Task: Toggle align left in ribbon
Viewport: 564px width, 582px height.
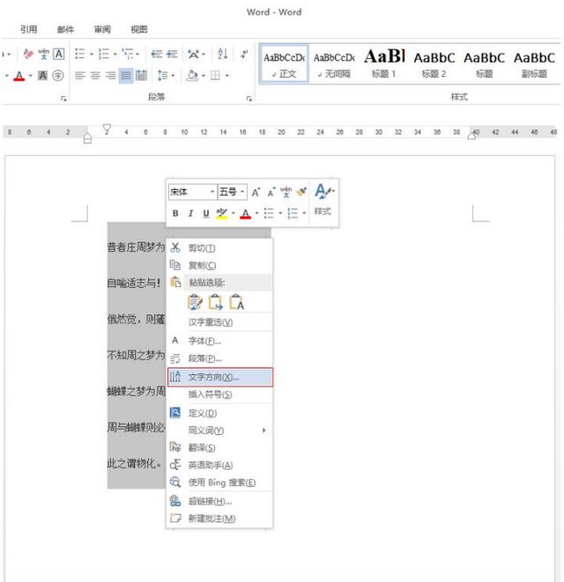Action: [80, 76]
